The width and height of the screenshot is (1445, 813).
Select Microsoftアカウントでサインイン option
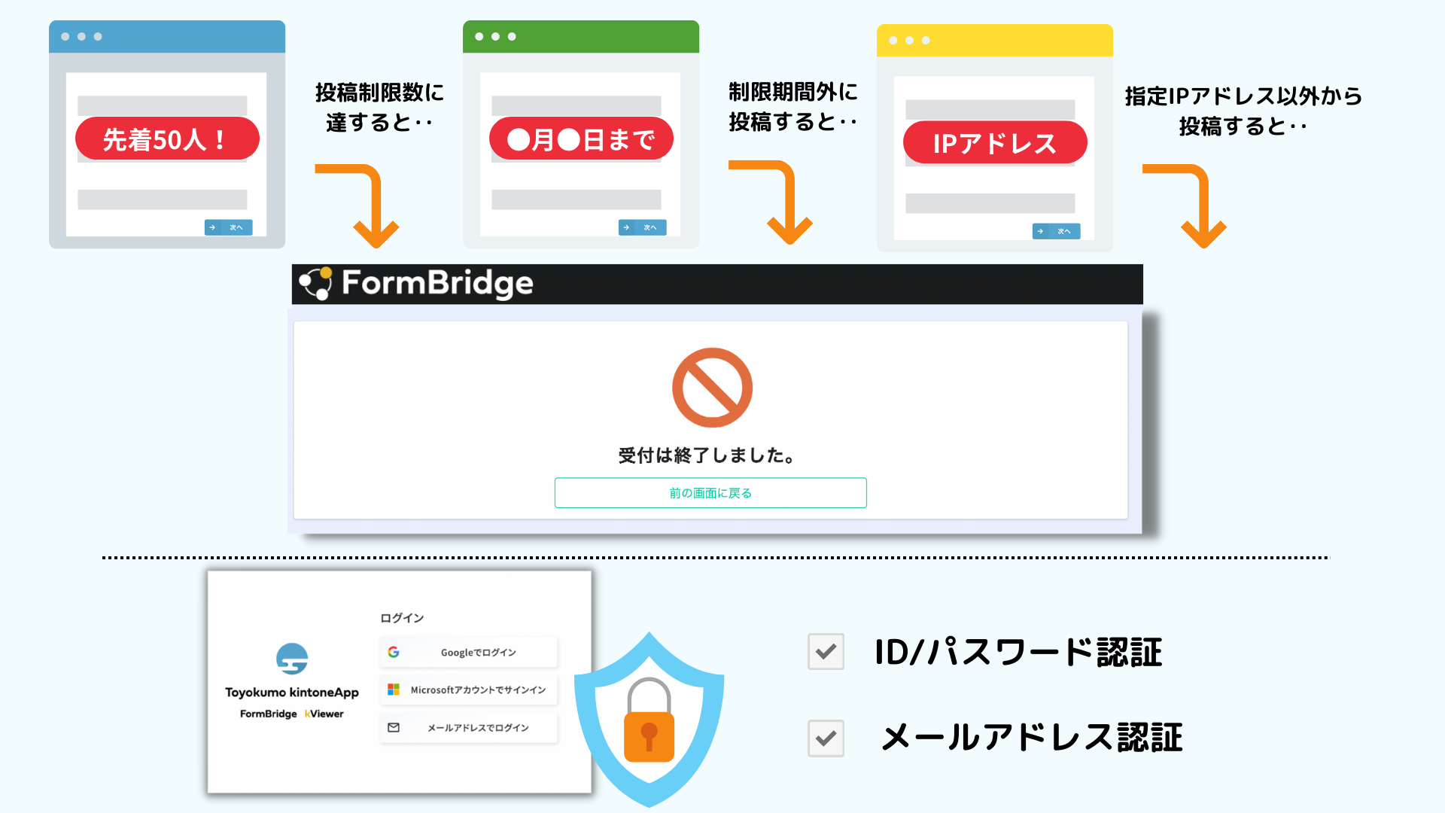tap(469, 690)
